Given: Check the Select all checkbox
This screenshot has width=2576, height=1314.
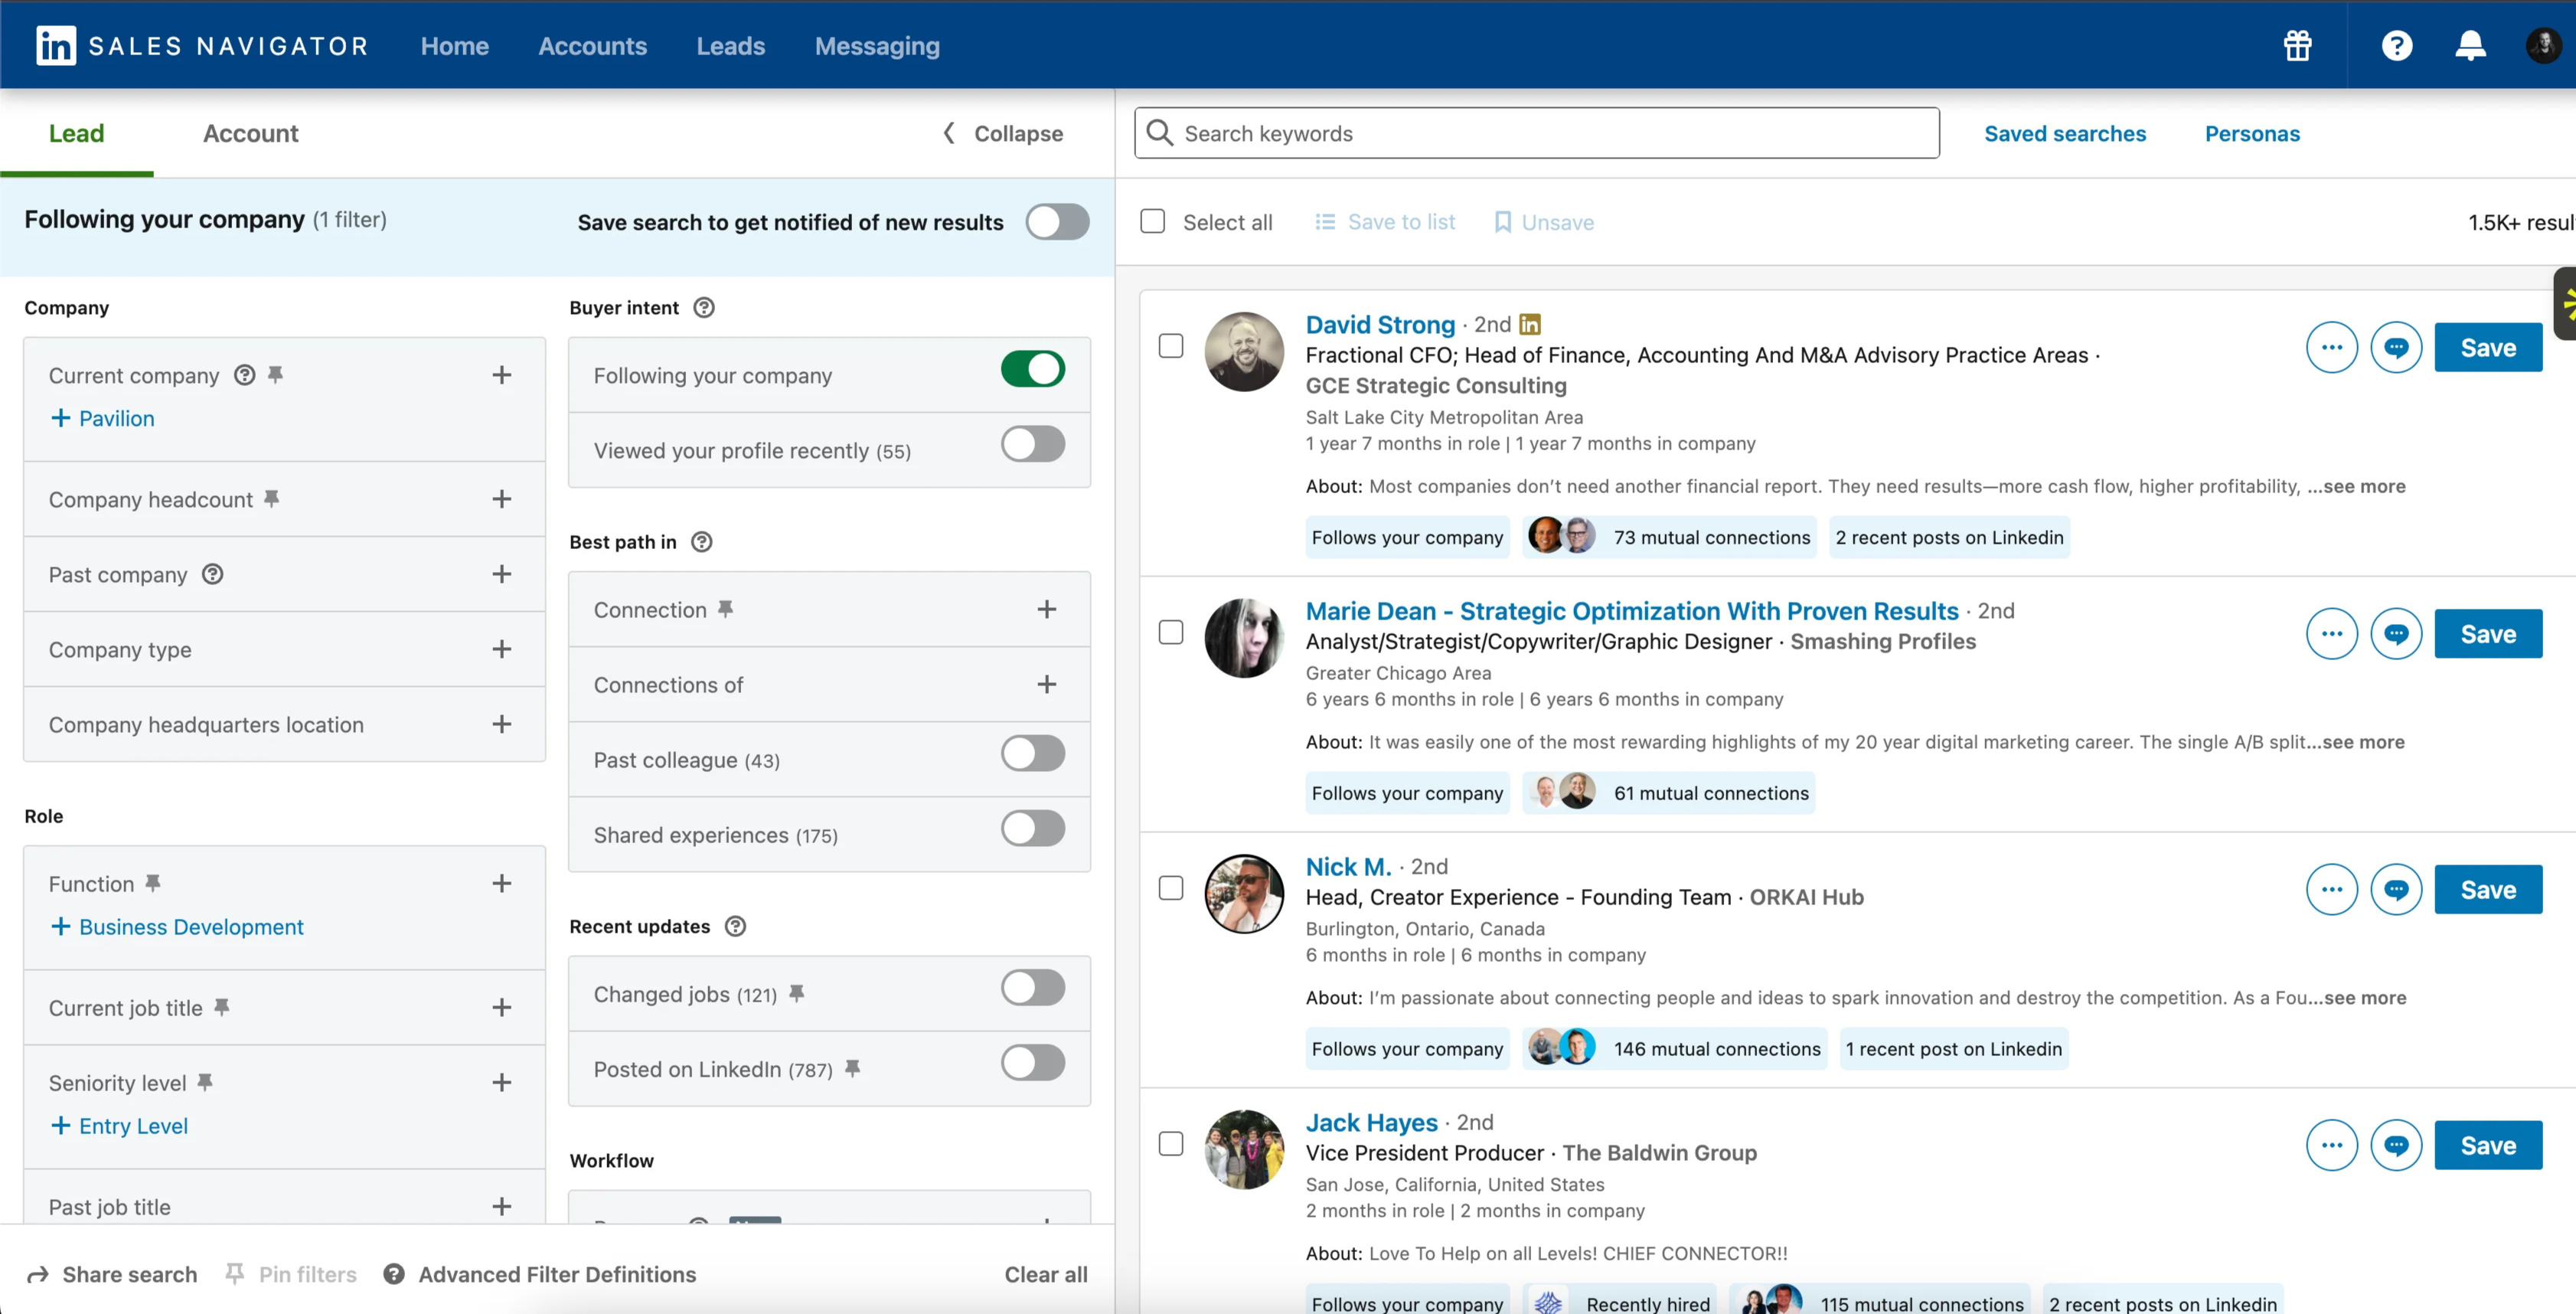Looking at the screenshot, I should tap(1152, 221).
